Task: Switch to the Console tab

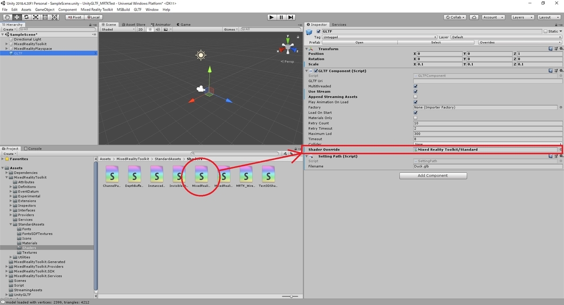Action: [32, 149]
